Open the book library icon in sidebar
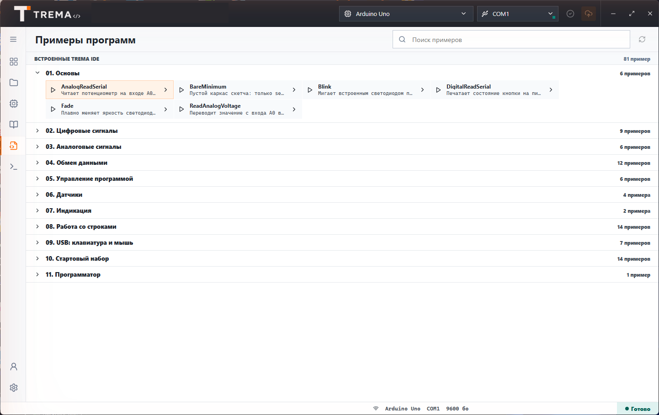 click(13, 125)
